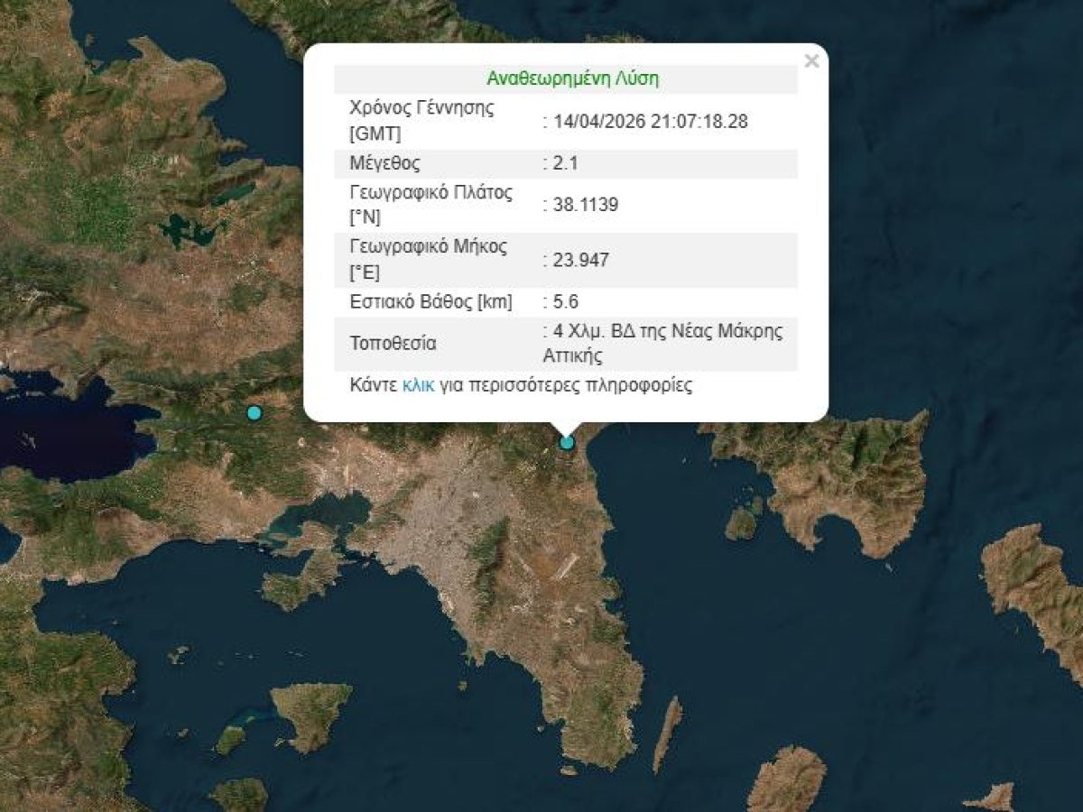Select the cyan epicenter marker near Nea Makri

[567, 442]
